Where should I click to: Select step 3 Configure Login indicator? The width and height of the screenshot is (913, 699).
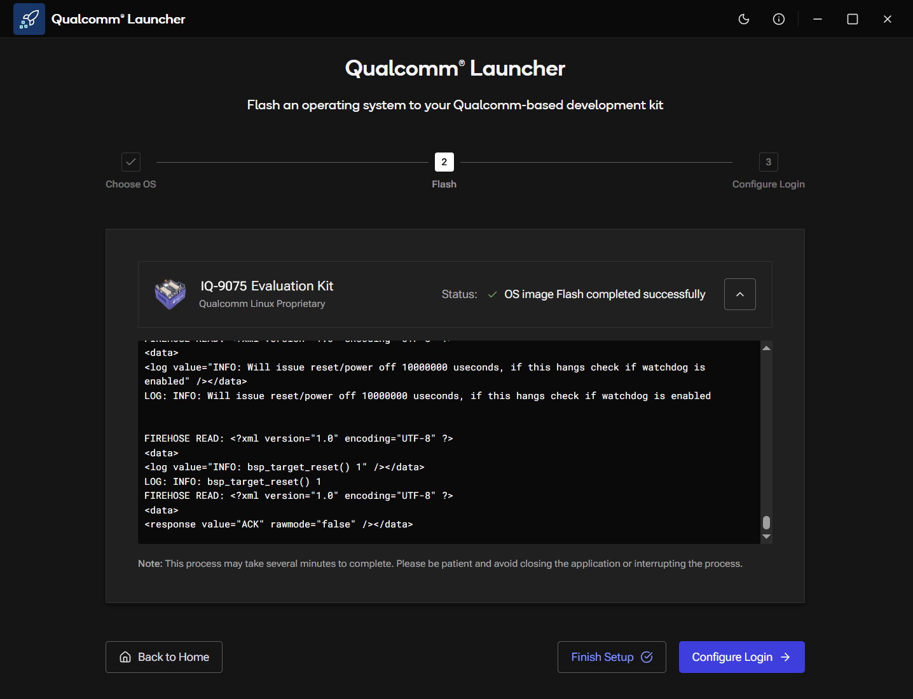tap(769, 162)
